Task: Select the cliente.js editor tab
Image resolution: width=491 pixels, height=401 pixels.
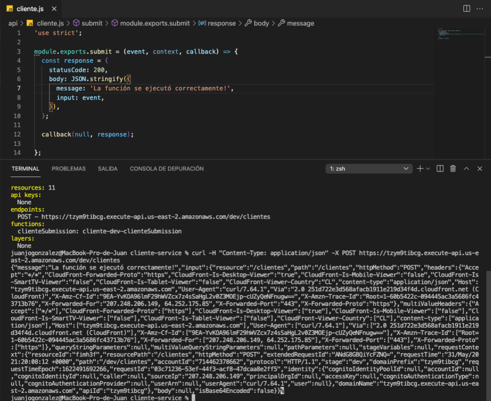Action: [31, 9]
